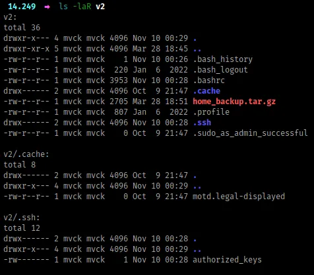
Task: Click the blue .ssh directory name
Action: tap(202, 123)
